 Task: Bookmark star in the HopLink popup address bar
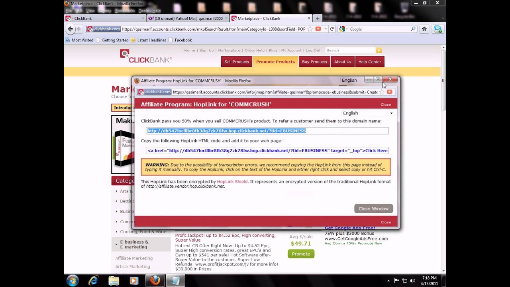(x=382, y=92)
